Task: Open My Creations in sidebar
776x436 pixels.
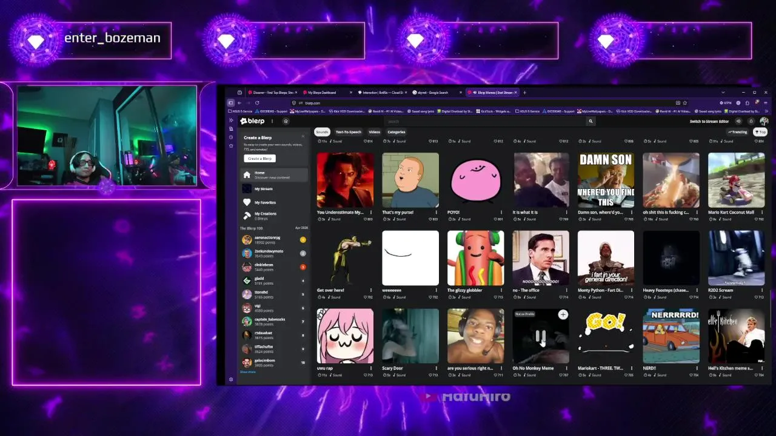Action: 274,216
